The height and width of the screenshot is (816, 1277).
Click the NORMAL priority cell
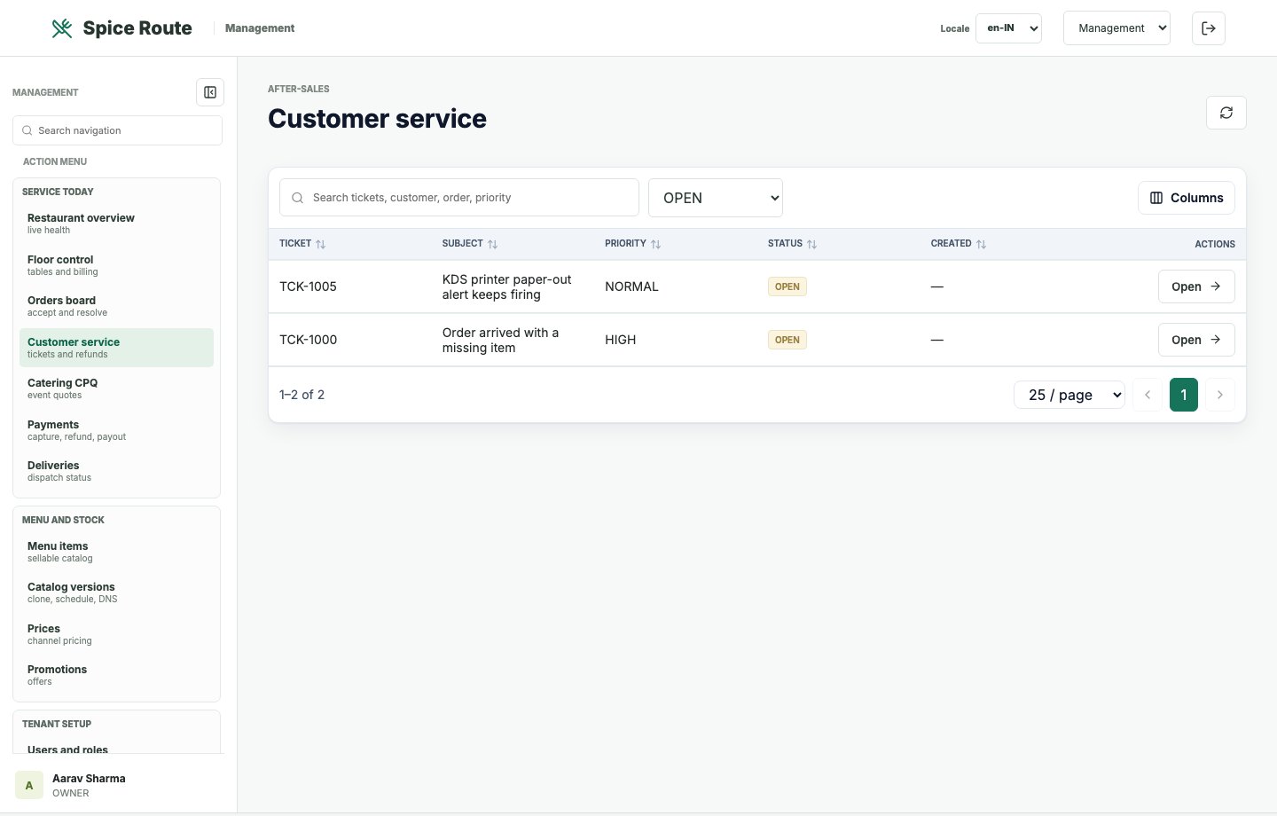pyautogui.click(x=631, y=286)
